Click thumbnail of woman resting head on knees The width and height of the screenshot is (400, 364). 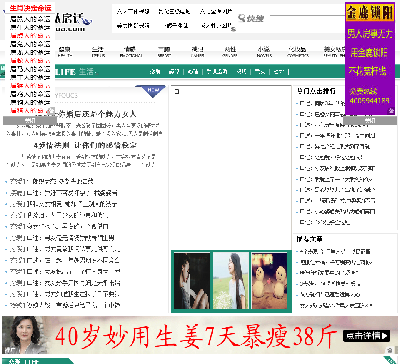(x=192, y=281)
